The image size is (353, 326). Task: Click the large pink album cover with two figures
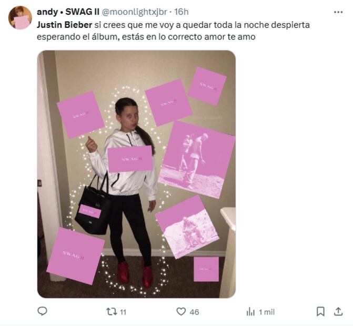click(x=197, y=160)
